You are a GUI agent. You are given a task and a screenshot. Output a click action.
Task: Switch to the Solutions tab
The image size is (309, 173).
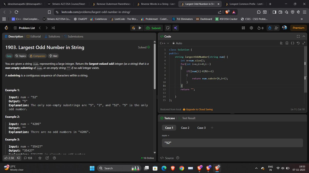pos(52,36)
